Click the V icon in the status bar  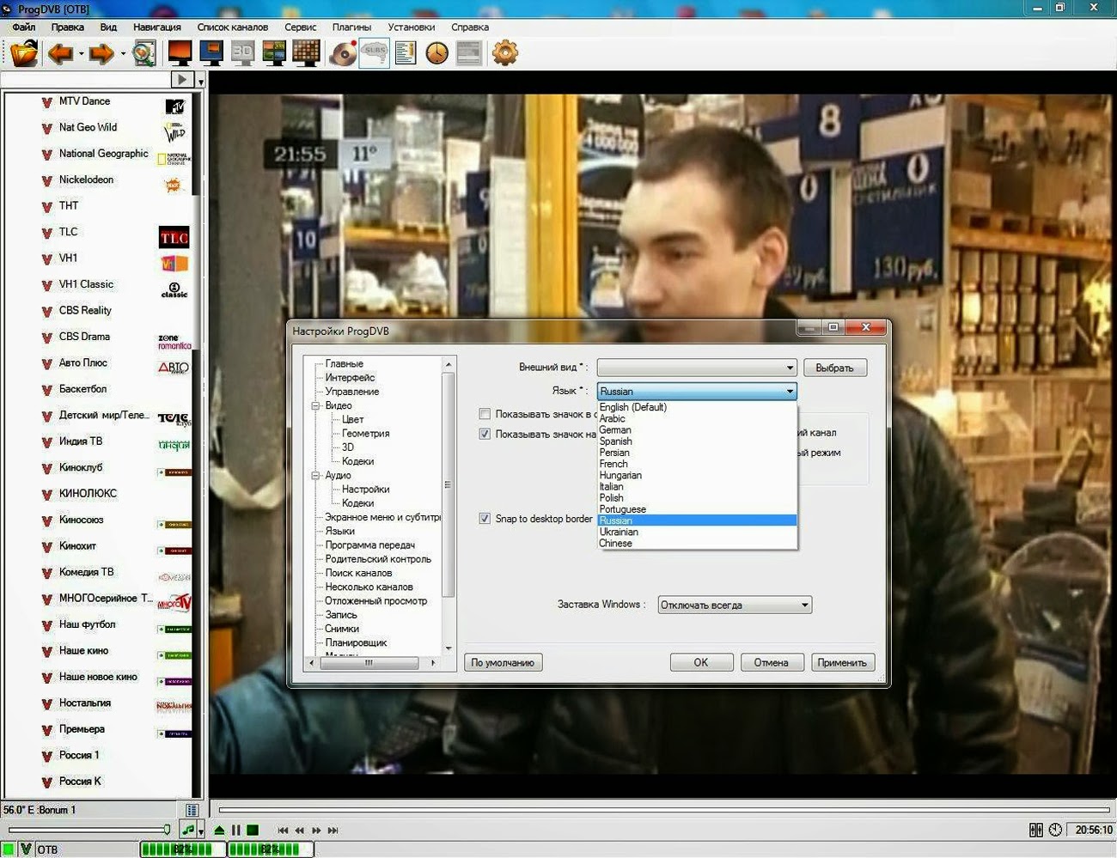26,849
